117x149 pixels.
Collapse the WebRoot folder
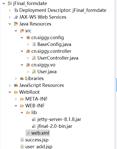click(10, 92)
